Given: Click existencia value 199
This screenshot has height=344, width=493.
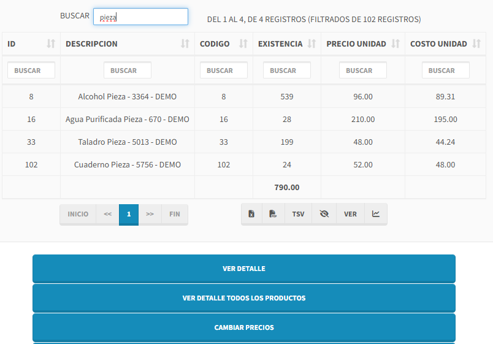Looking at the screenshot, I should (x=287, y=142).
